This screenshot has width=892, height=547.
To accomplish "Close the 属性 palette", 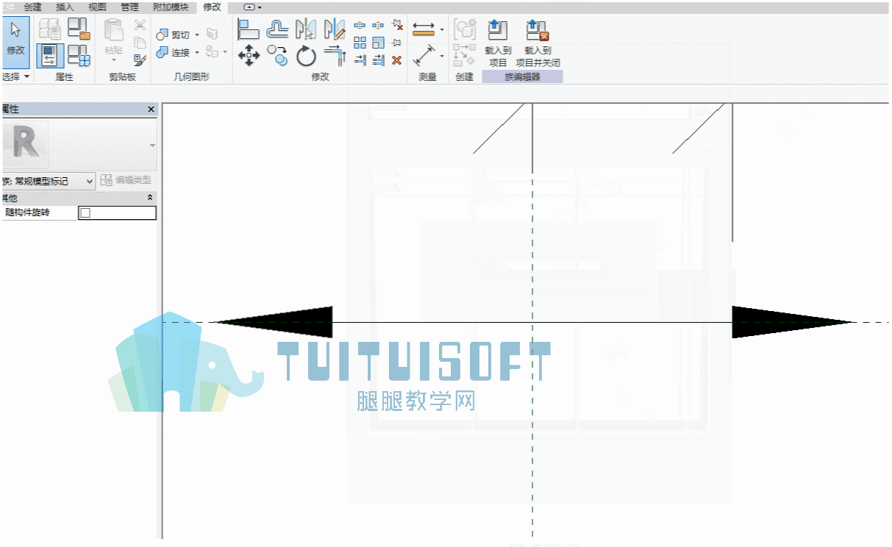I will 151,110.
